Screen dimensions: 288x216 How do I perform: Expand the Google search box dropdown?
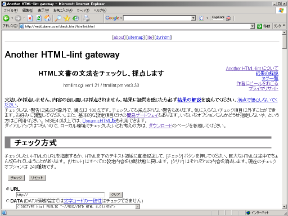click(x=193, y=18)
